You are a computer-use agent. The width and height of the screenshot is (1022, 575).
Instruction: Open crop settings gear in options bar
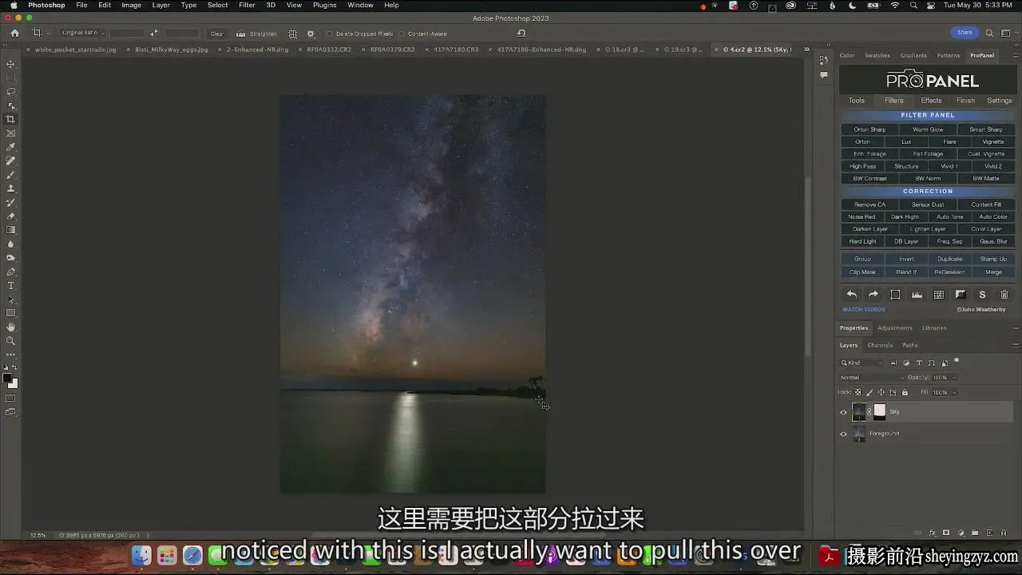tap(311, 34)
